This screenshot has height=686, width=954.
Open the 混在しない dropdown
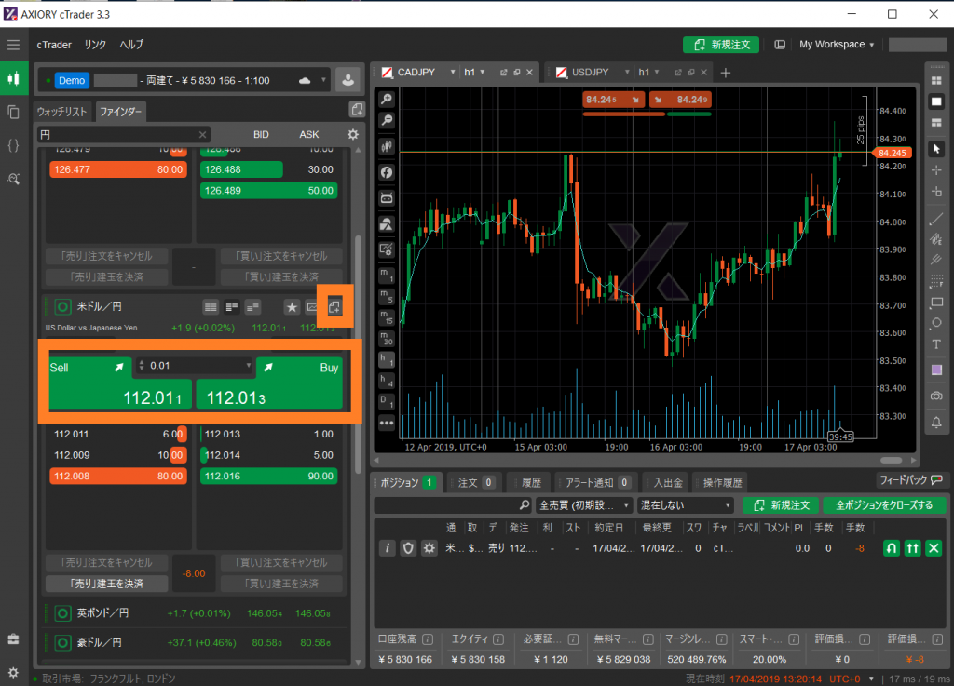pyautogui.click(x=686, y=504)
